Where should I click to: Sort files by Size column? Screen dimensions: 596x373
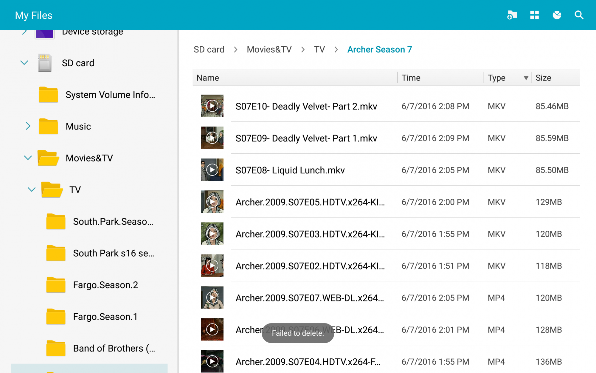click(x=543, y=78)
